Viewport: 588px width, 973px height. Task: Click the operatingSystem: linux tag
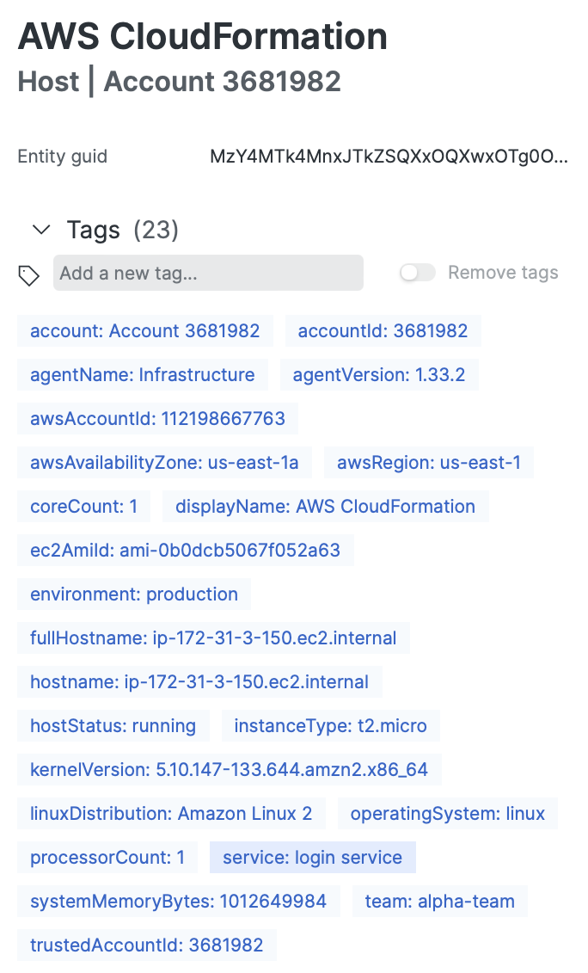click(447, 813)
